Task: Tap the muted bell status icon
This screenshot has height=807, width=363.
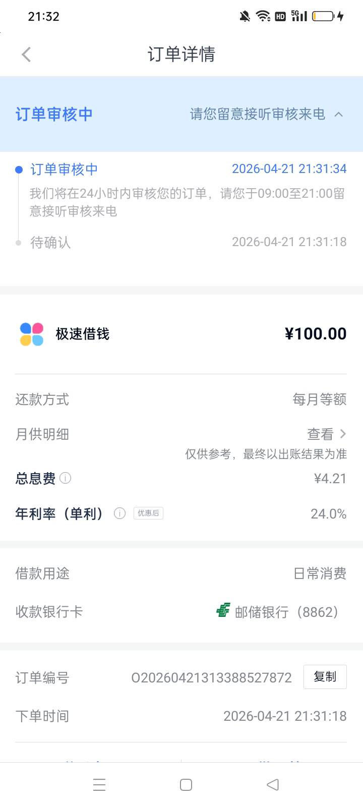Action: [245, 16]
